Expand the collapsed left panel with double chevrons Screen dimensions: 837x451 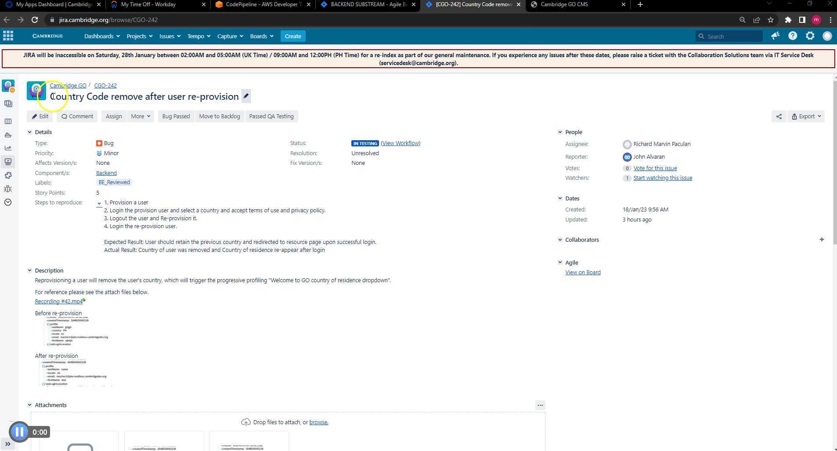(x=8, y=444)
